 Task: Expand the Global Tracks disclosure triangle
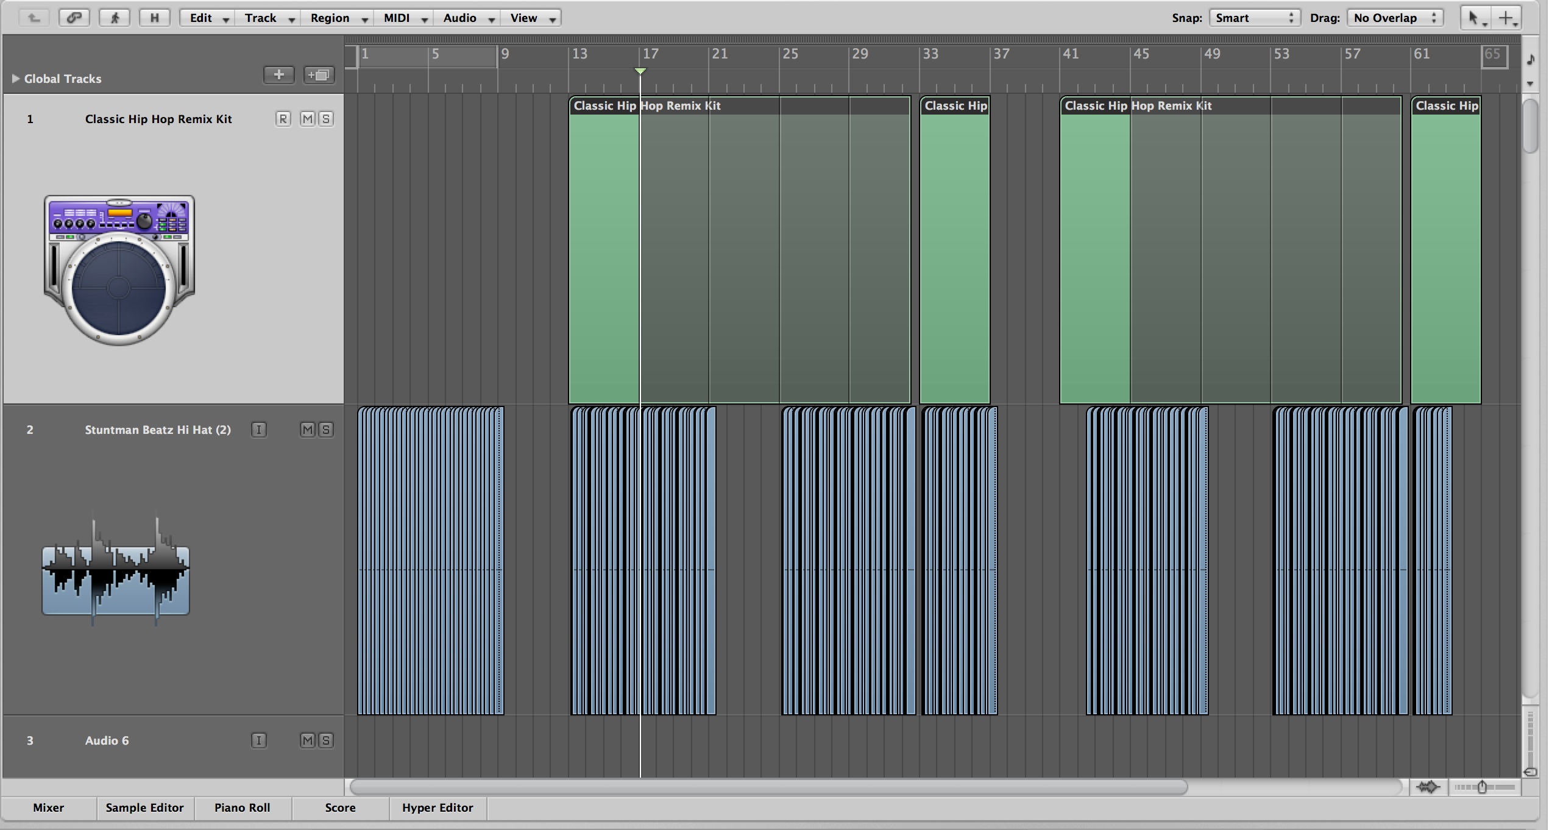[x=15, y=79]
